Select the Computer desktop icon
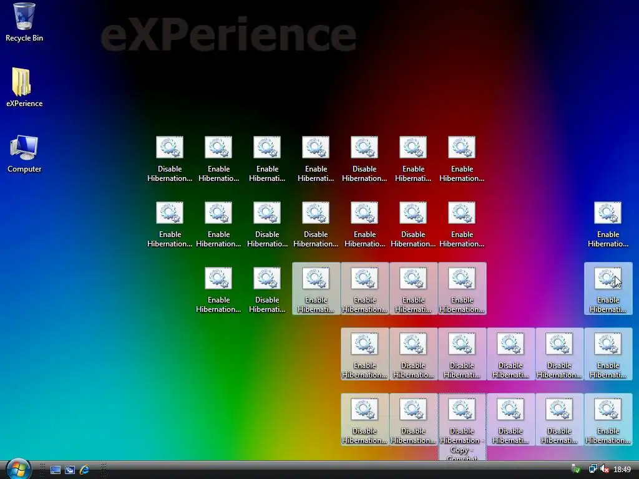Screen dimensions: 639x479 click(x=24, y=154)
